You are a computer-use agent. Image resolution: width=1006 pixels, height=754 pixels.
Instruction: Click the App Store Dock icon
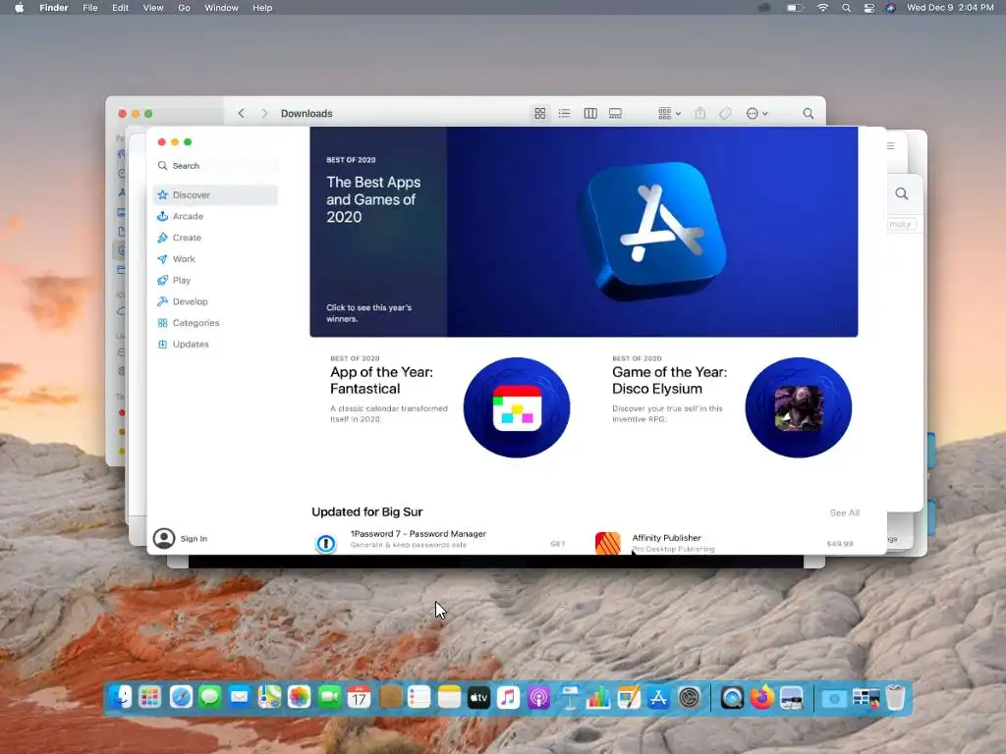point(658,698)
